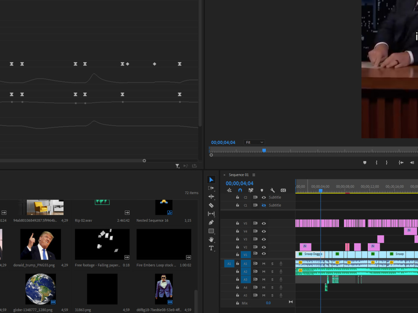The width and height of the screenshot is (418, 313).
Task: Toggle visibility of video track V5
Action: tap(264, 223)
